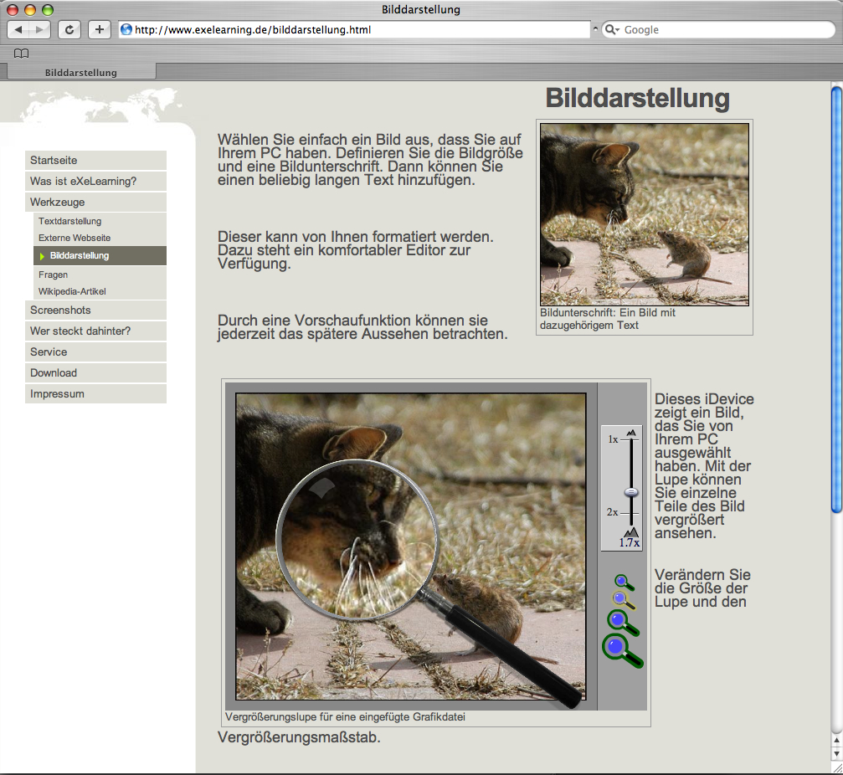Click the small cat and mouse image
The height and width of the screenshot is (775, 843).
(644, 214)
